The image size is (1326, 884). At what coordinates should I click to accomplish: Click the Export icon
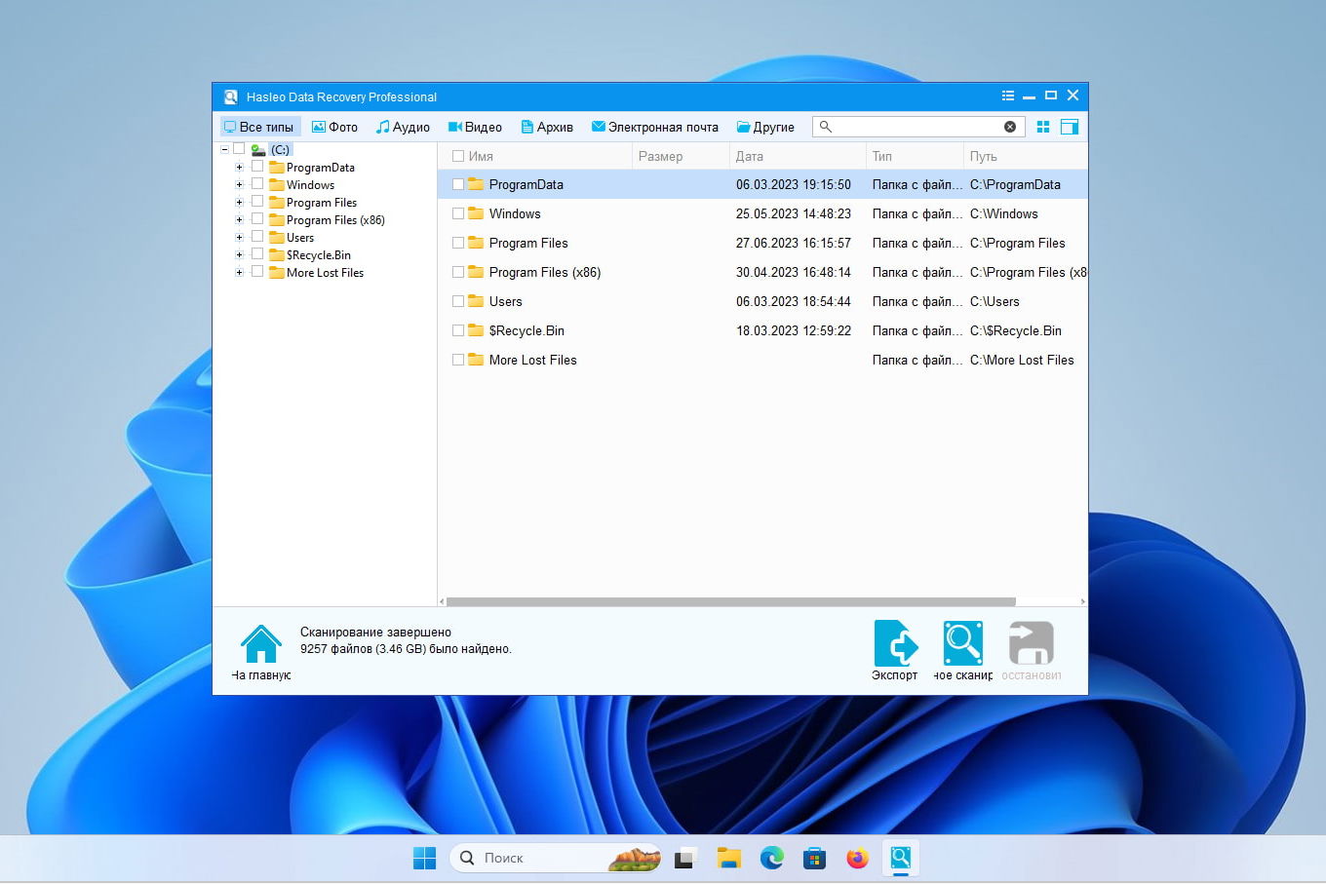[895, 644]
